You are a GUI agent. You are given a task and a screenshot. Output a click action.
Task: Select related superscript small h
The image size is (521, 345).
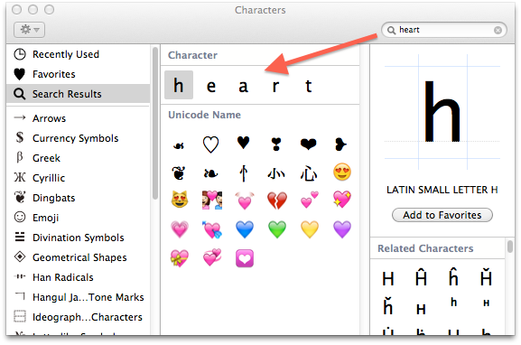coord(453,303)
